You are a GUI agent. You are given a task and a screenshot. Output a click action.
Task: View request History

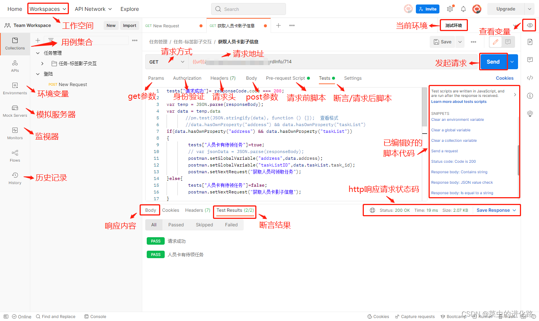[x=15, y=179]
